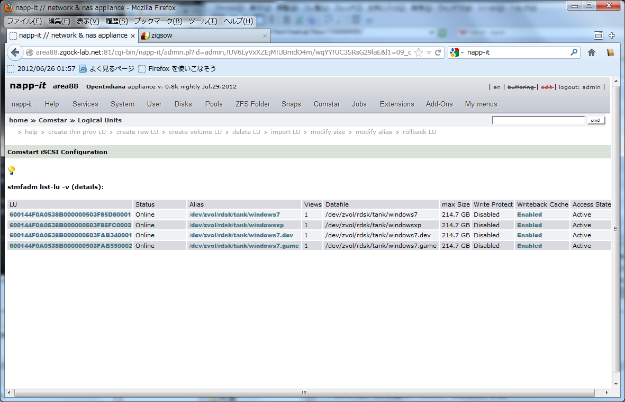The width and height of the screenshot is (625, 402).
Task: Click the bookmarks menu icon in toolbar
Action: 611,52
